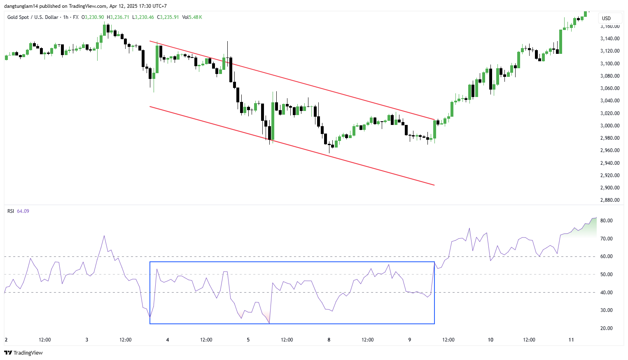The height and width of the screenshot is (360, 628).
Task: Click the RSI value 64.09
Action: pos(23,211)
